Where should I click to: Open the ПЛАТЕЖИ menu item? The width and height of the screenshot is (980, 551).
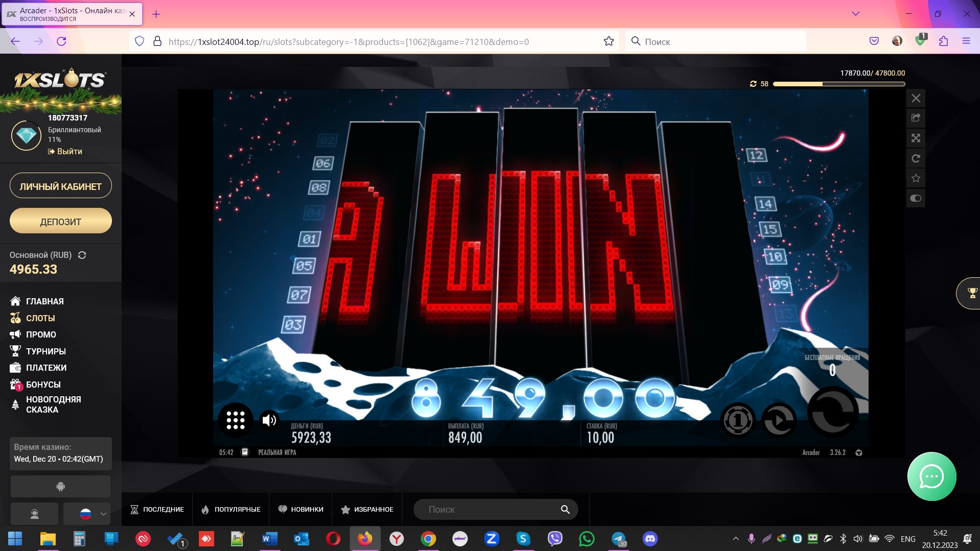point(38,368)
